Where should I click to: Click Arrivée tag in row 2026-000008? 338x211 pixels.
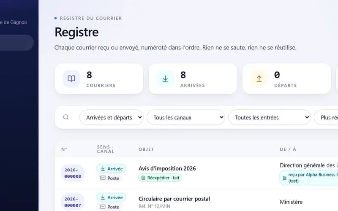(x=112, y=168)
